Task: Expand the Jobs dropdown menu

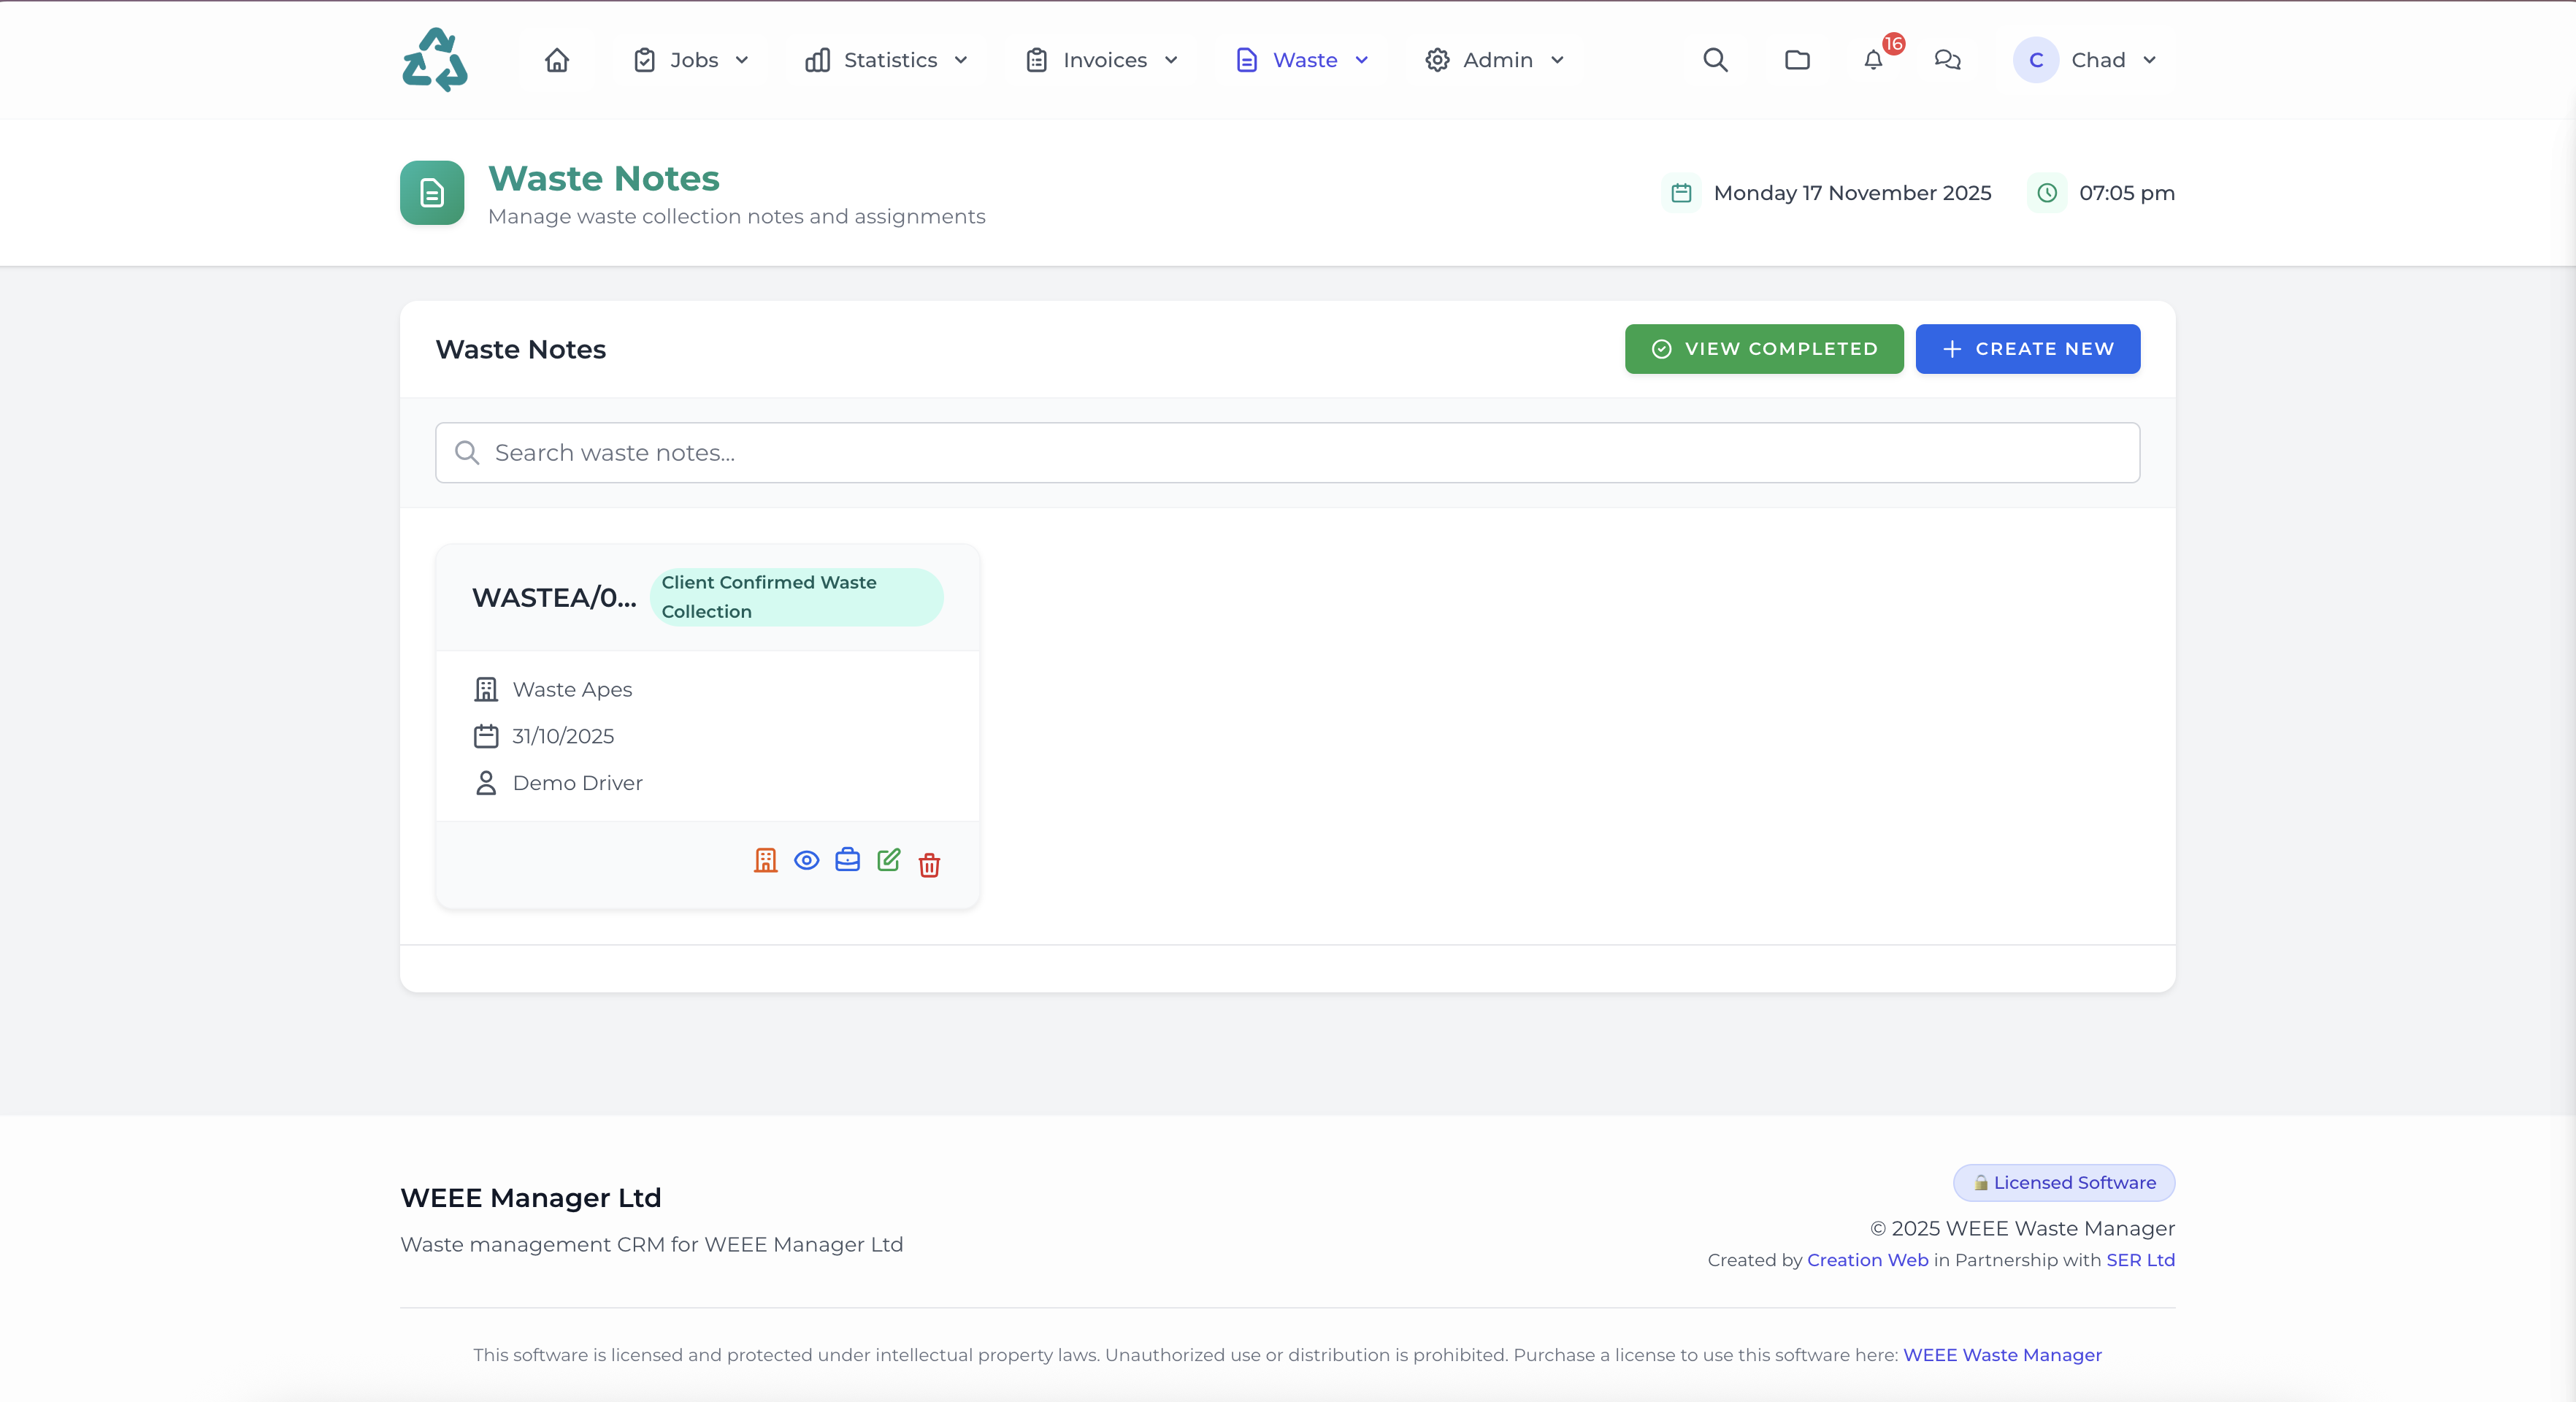Action: (691, 60)
